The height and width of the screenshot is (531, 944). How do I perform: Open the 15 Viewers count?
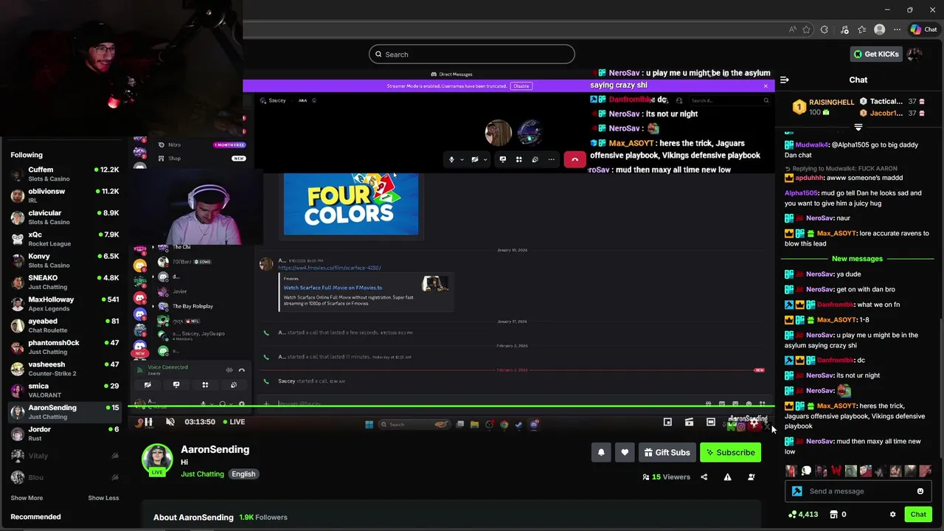click(667, 477)
